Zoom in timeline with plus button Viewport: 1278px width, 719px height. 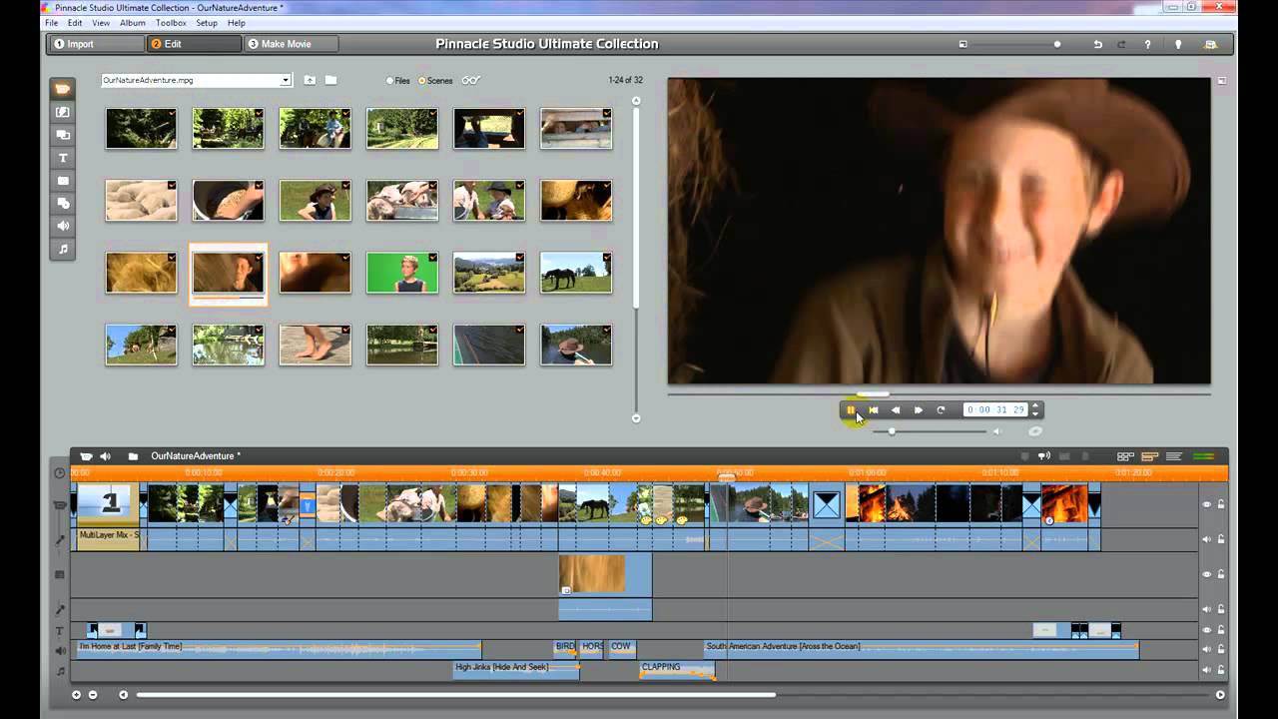tap(76, 695)
